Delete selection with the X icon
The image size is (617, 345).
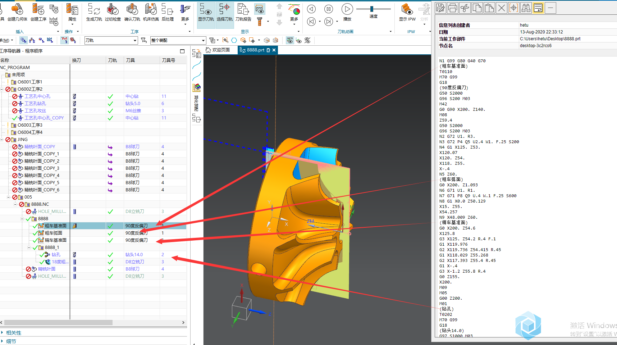point(502,8)
